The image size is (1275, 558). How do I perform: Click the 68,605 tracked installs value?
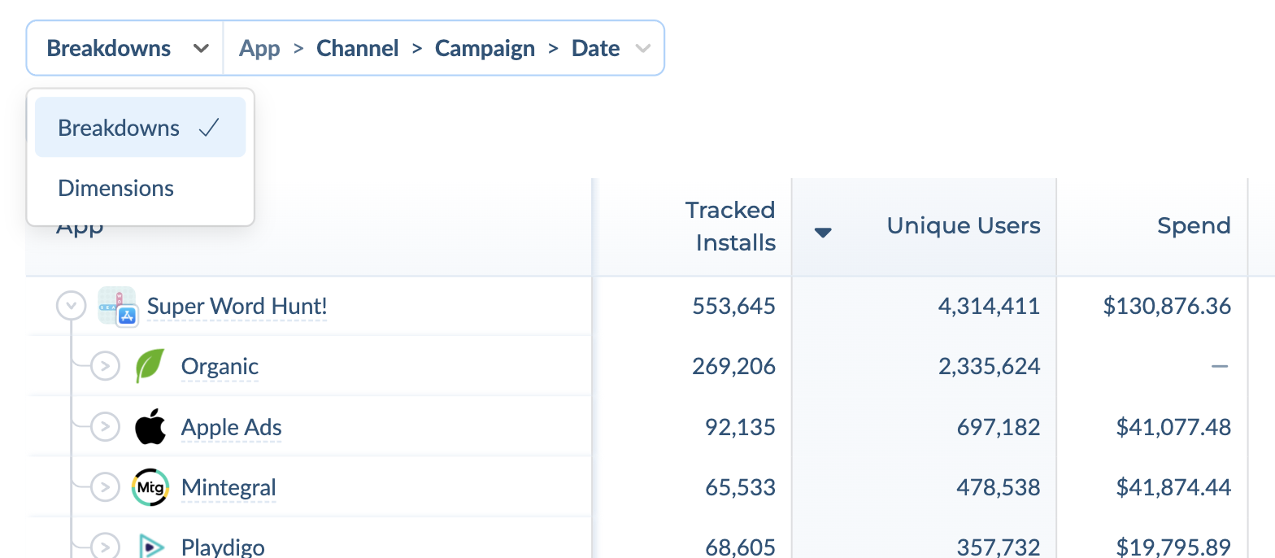click(740, 547)
